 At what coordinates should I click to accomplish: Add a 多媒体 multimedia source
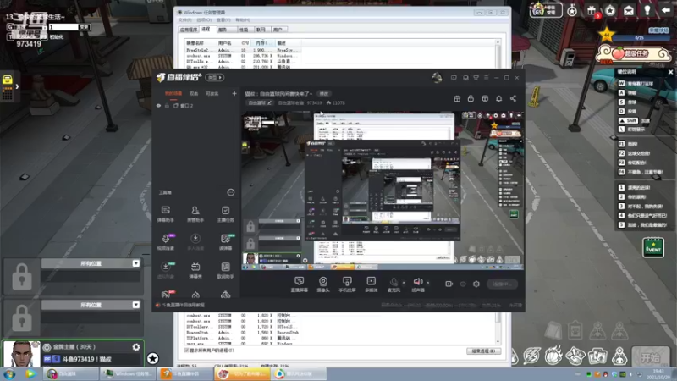pos(371,284)
